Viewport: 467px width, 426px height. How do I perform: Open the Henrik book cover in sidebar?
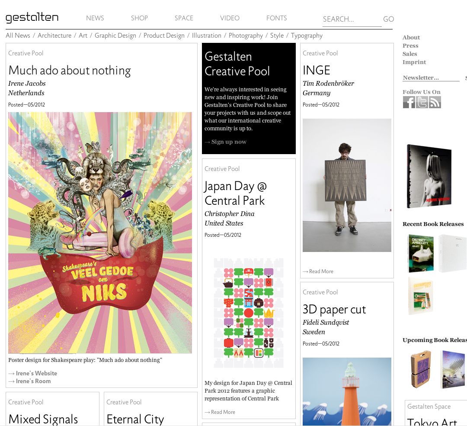429,176
